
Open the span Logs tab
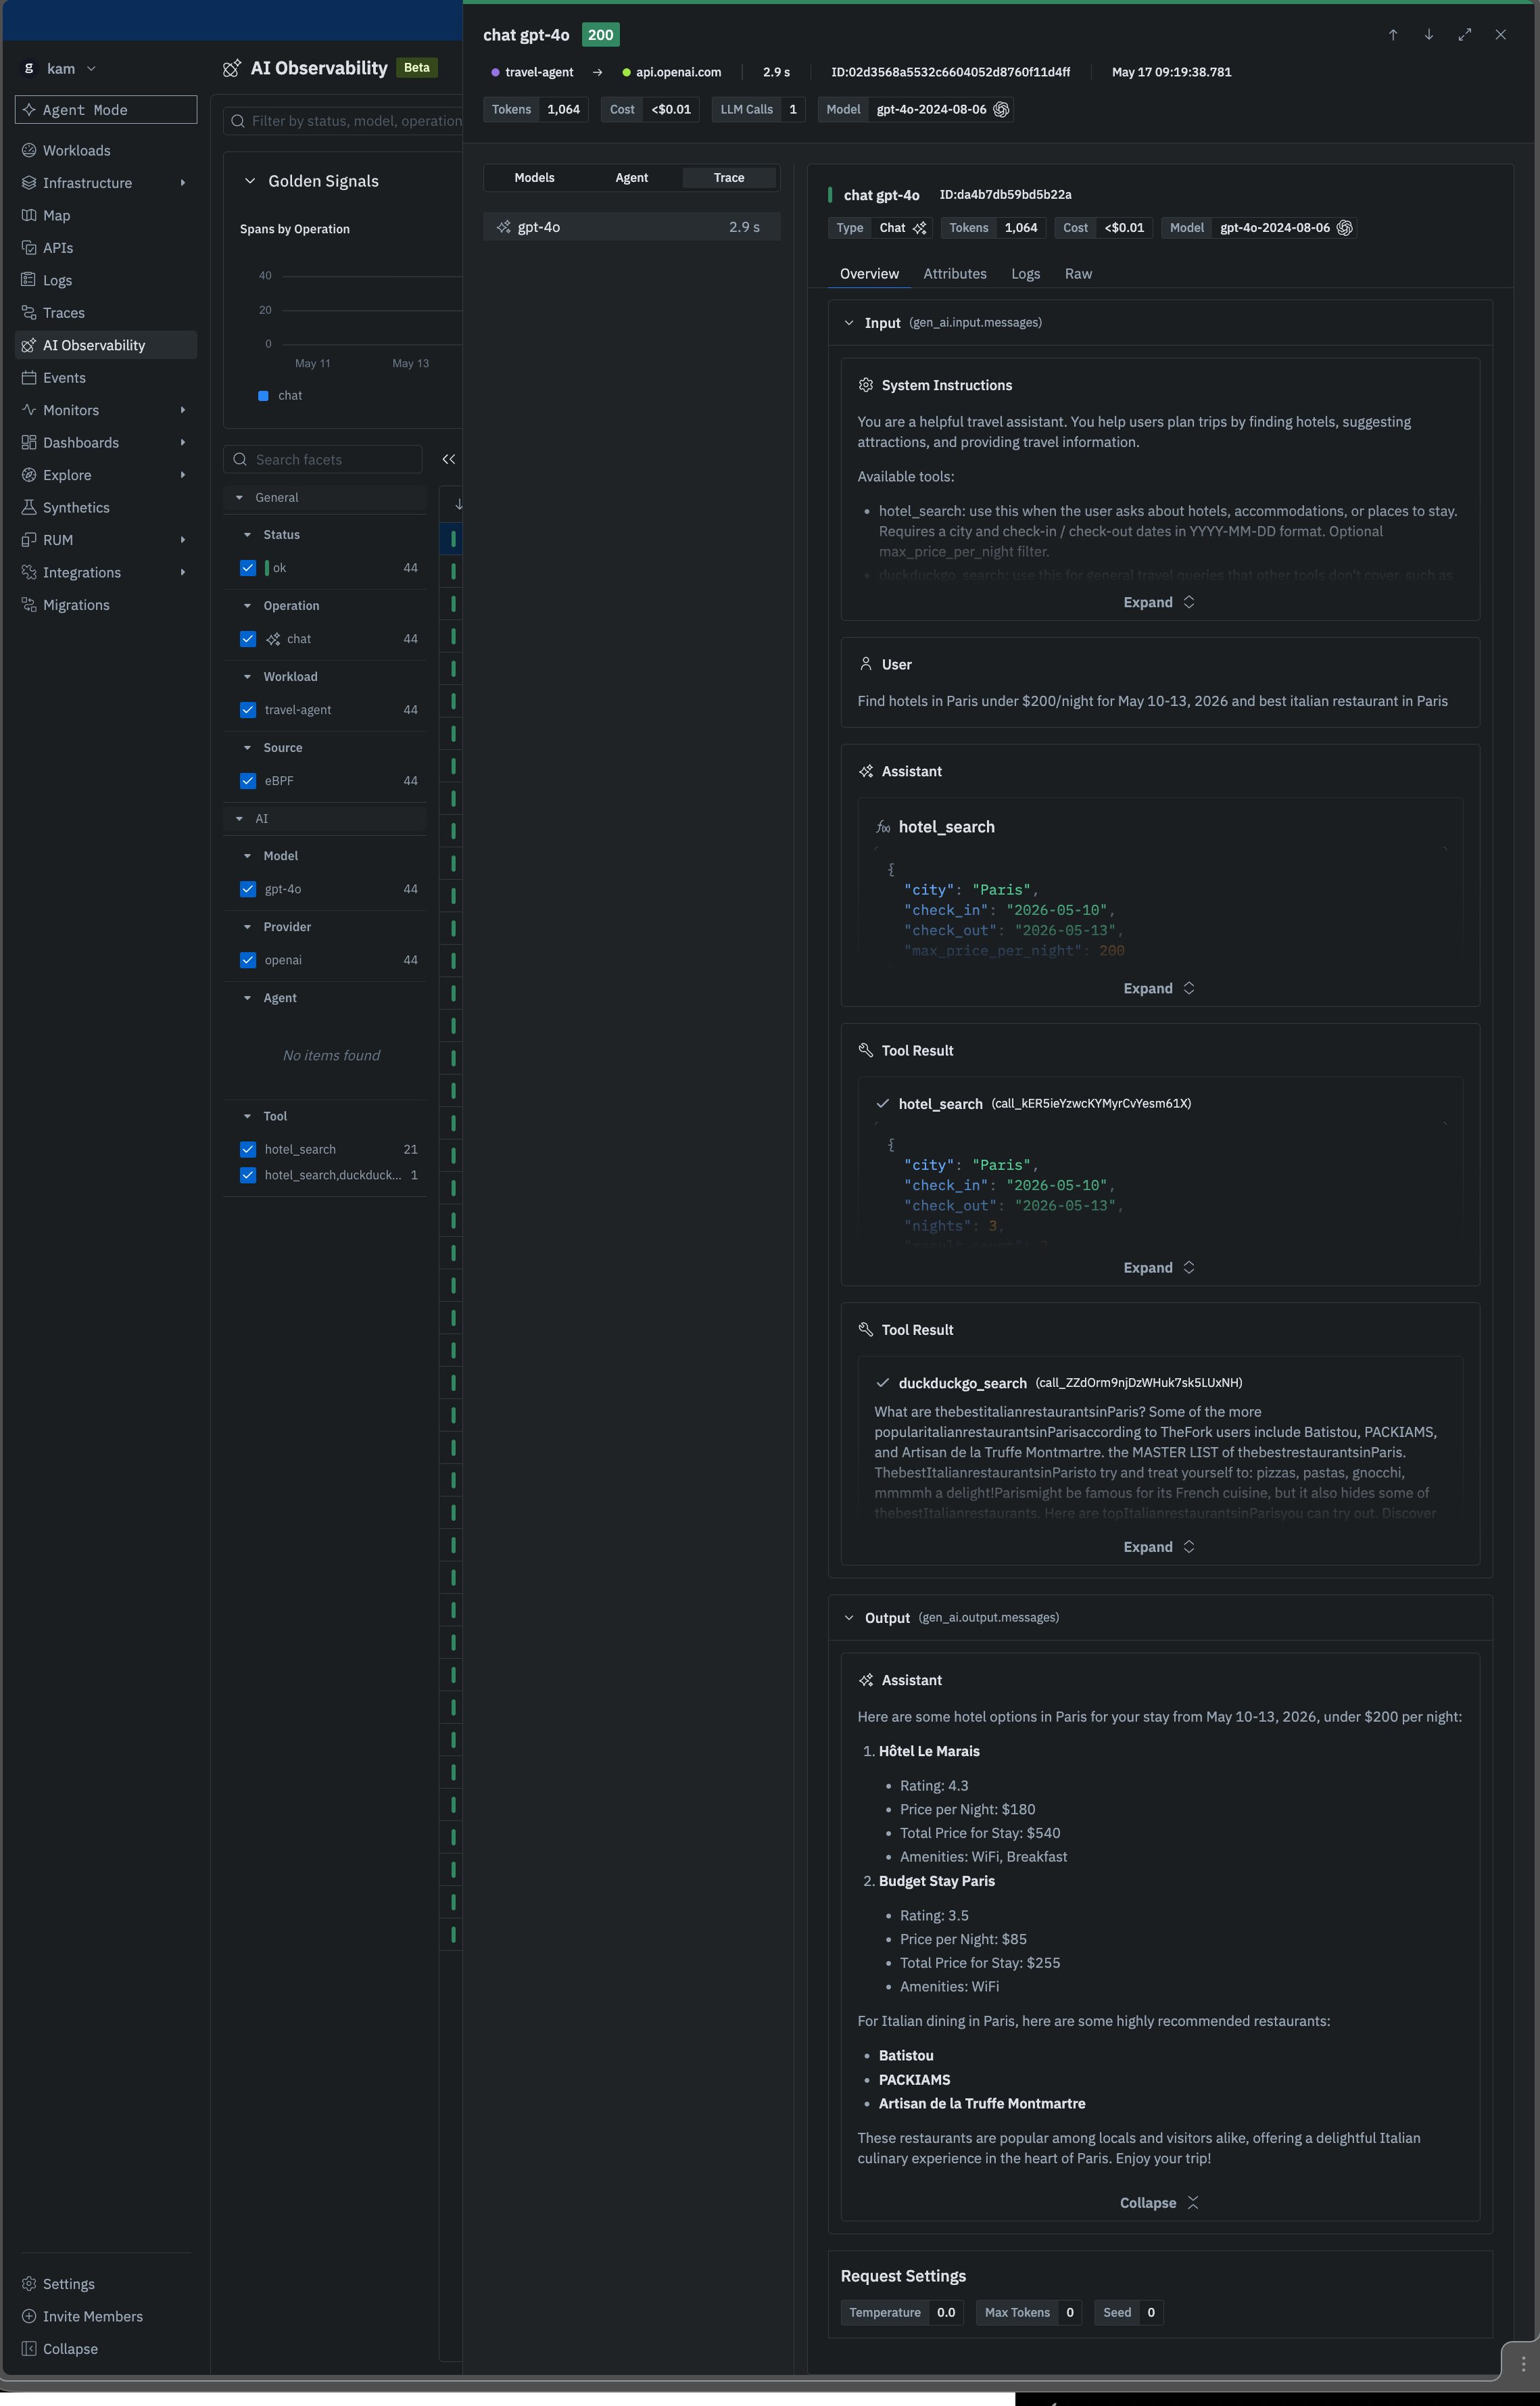tap(1026, 274)
